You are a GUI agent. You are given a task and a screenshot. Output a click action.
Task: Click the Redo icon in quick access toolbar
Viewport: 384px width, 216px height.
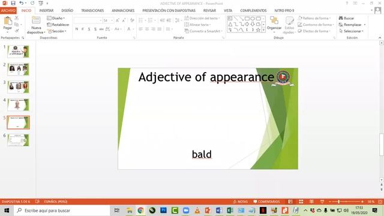[x=32, y=3]
